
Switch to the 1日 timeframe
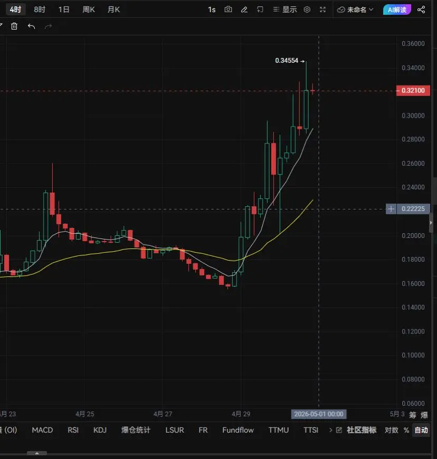tap(64, 9)
